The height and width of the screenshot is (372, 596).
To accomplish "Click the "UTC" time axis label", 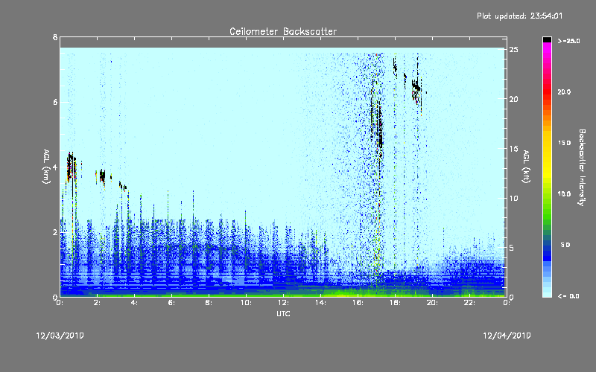I will point(283,313).
